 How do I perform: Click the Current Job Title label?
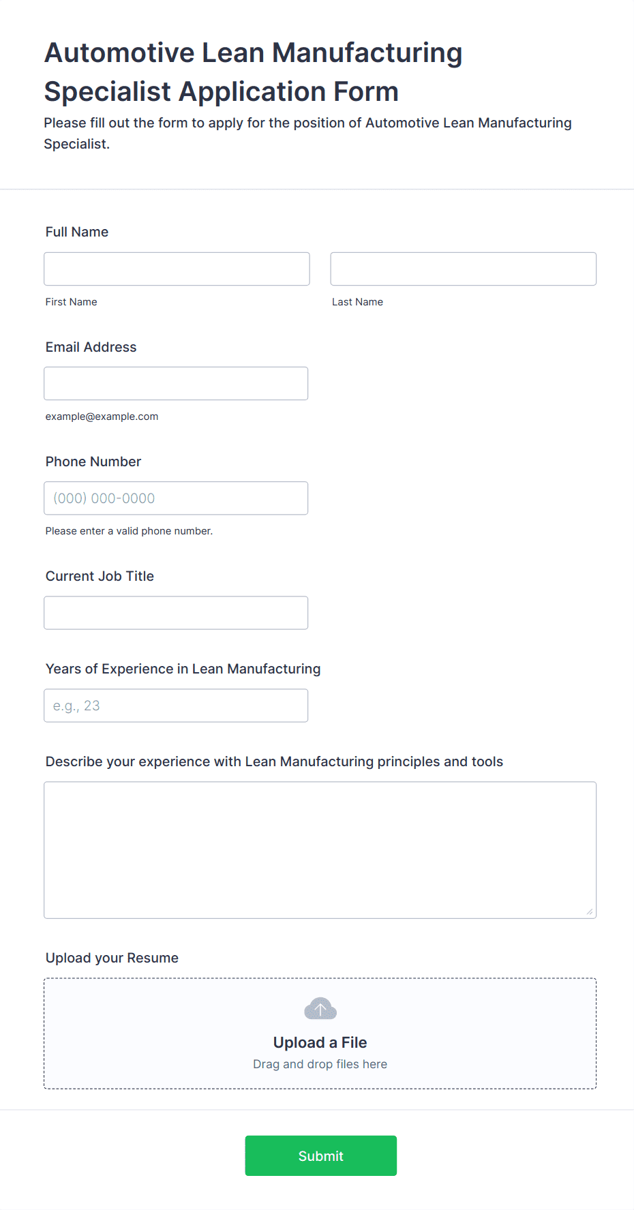pos(100,576)
